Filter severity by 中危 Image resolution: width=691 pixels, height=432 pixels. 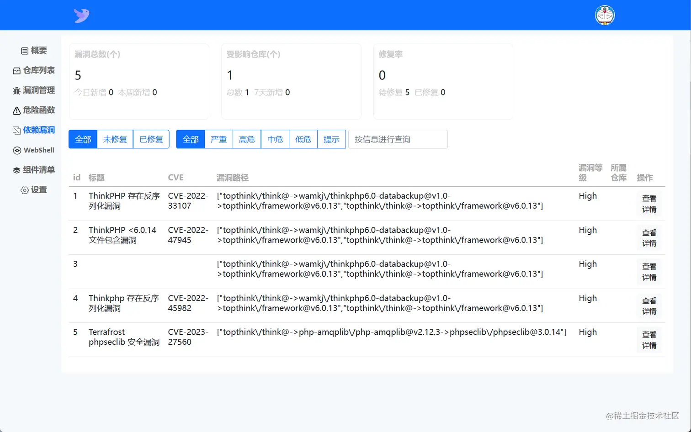275,139
